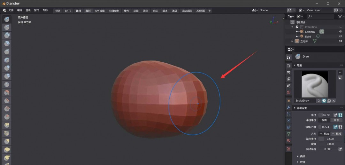Open the Material properties tab

pos(289,140)
